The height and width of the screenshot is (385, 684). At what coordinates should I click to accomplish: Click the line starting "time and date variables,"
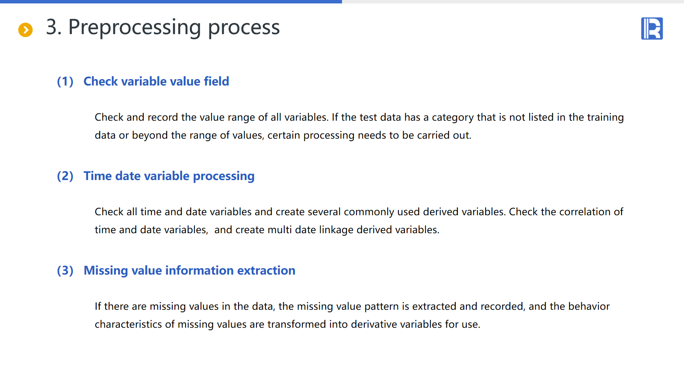(267, 230)
